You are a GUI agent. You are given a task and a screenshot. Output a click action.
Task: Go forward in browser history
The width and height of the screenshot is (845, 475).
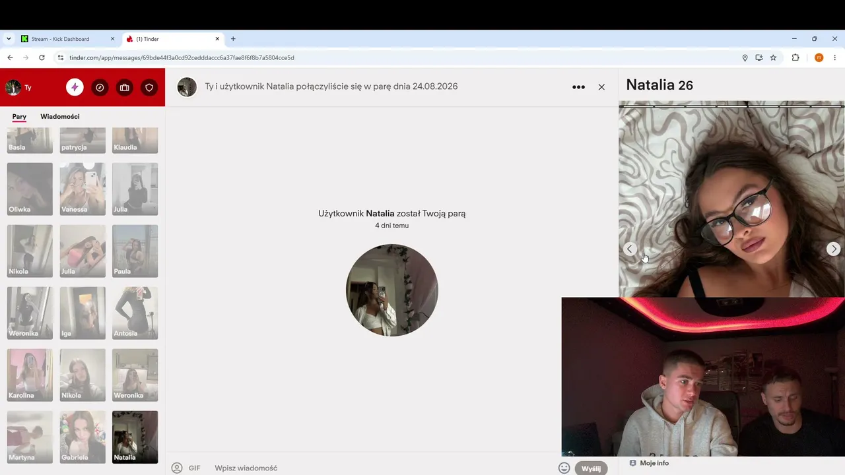pos(26,57)
